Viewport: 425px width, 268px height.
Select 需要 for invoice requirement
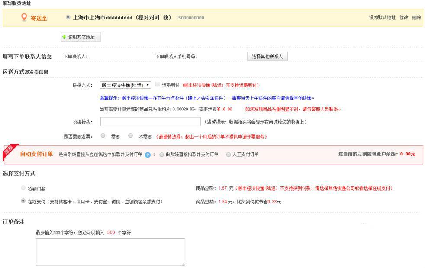[x=103, y=136]
